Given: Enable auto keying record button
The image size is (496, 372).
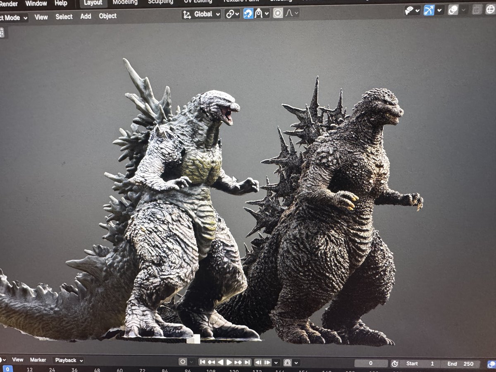Looking at the screenshot, I should pos(182,362).
